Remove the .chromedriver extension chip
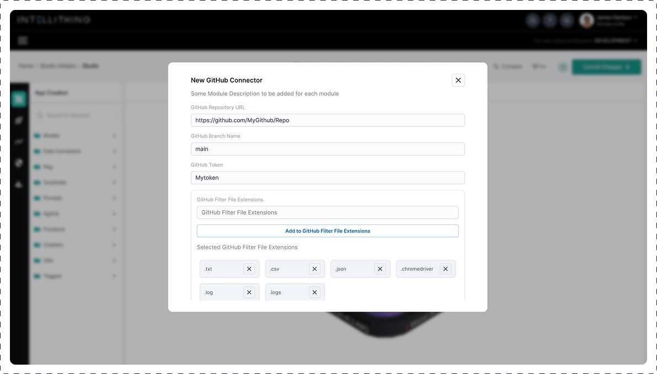The width and height of the screenshot is (657, 374). [x=445, y=269]
